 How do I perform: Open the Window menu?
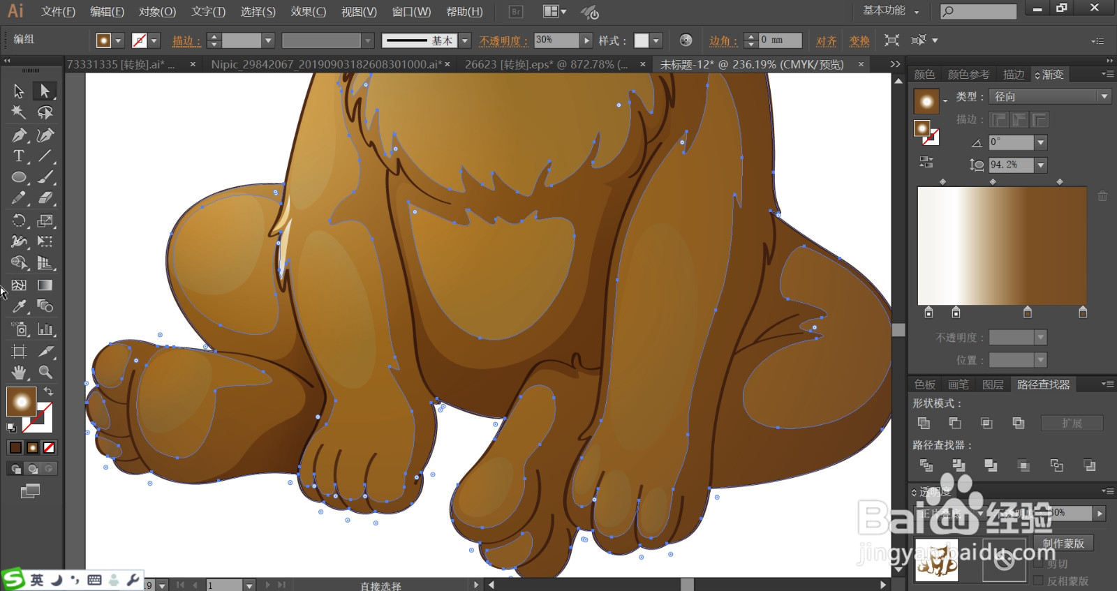411,12
